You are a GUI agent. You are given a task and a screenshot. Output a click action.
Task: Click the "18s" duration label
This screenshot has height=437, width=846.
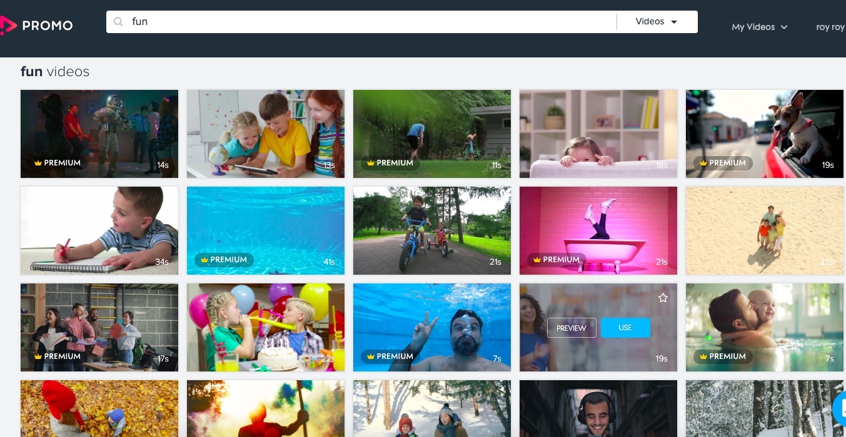point(662,165)
